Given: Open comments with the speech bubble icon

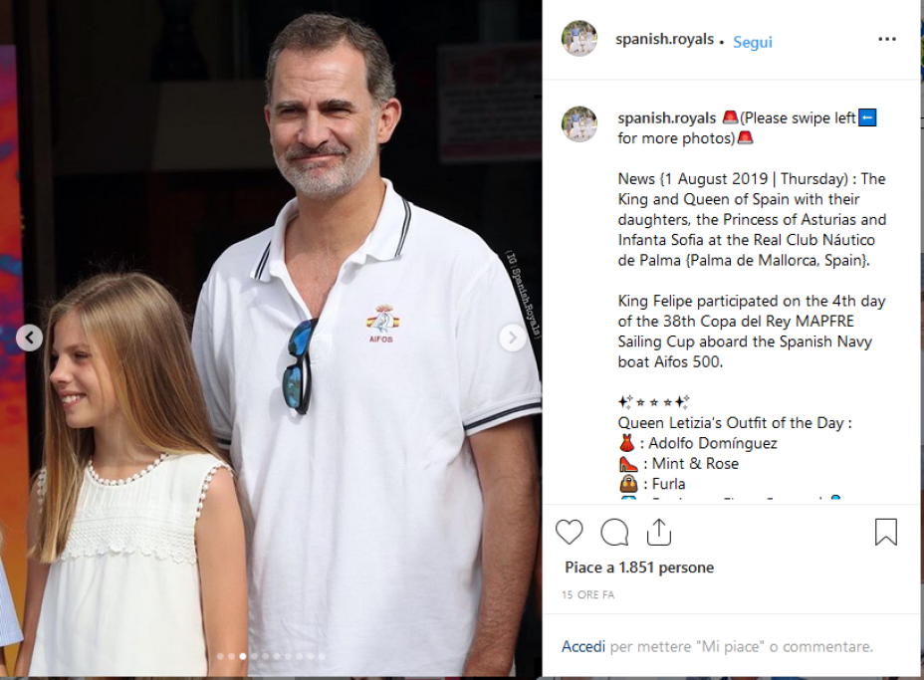Looking at the screenshot, I should coord(614,532).
